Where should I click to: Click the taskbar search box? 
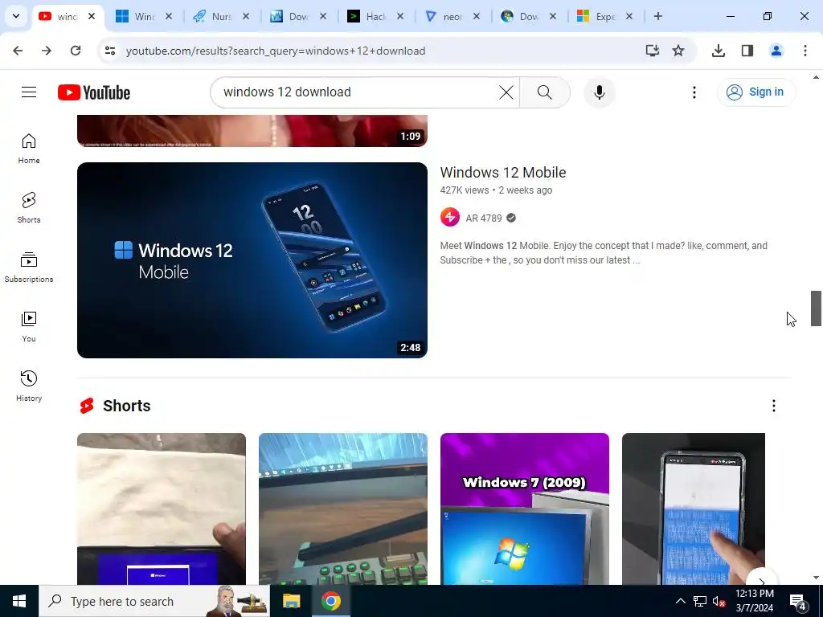coord(154,601)
